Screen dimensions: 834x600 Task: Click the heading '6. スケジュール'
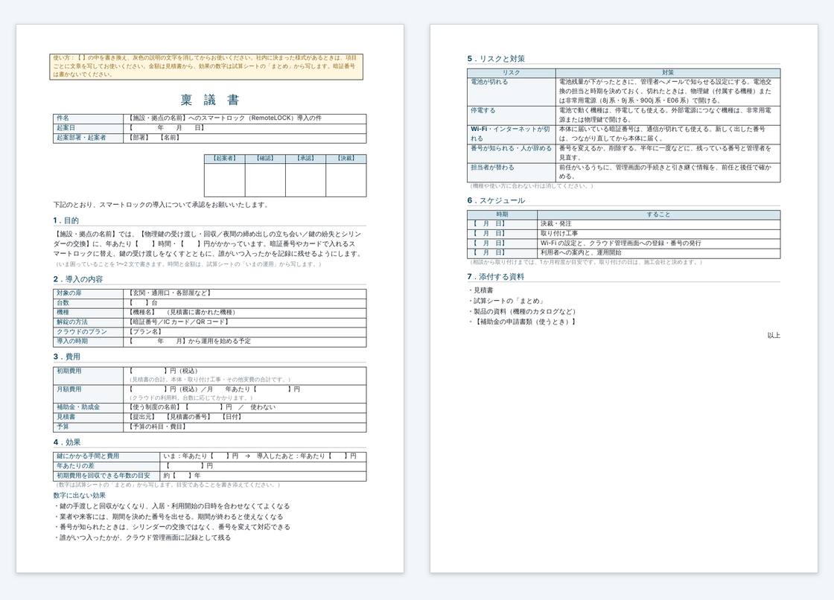click(x=496, y=200)
